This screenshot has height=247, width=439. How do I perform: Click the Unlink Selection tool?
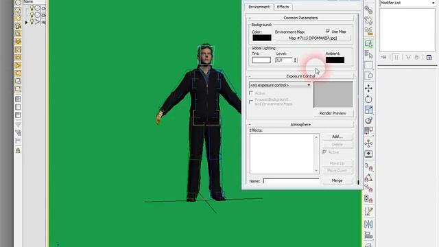368,20
